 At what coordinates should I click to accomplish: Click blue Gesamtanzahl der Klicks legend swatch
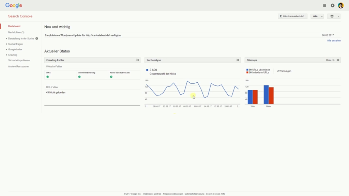pos(147,70)
